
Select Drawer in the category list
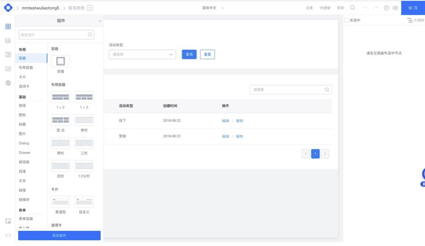click(x=24, y=152)
